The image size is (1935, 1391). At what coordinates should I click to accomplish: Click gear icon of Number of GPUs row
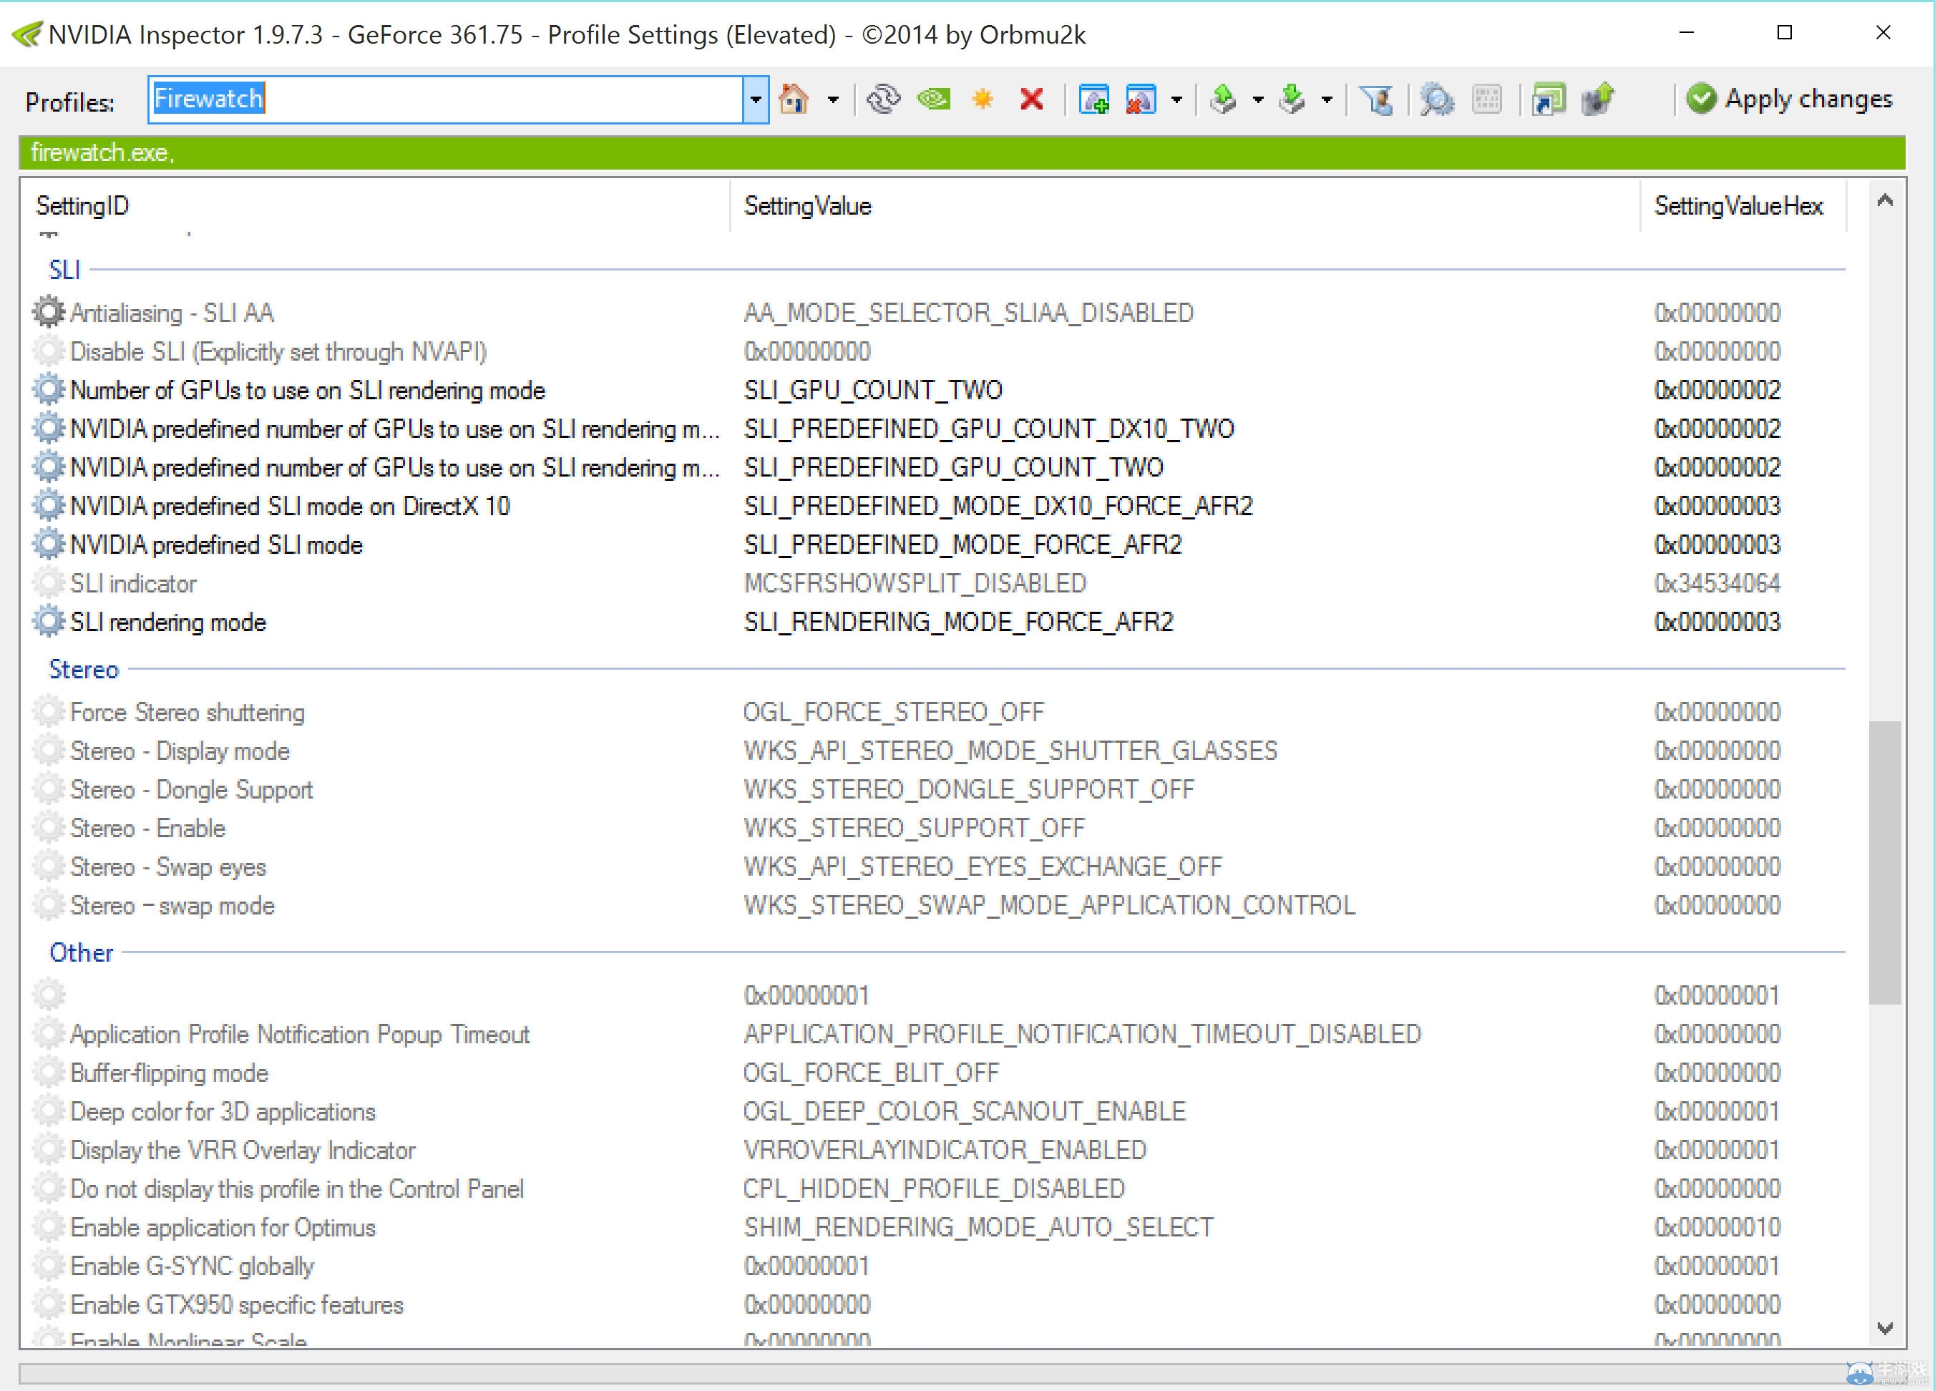(x=49, y=390)
